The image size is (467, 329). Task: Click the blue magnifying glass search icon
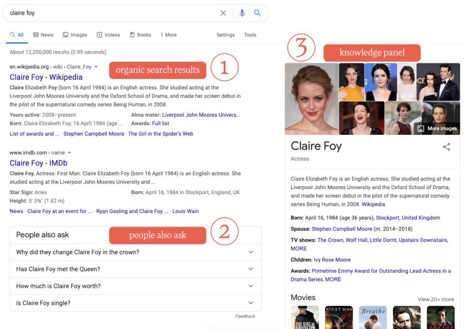(257, 13)
